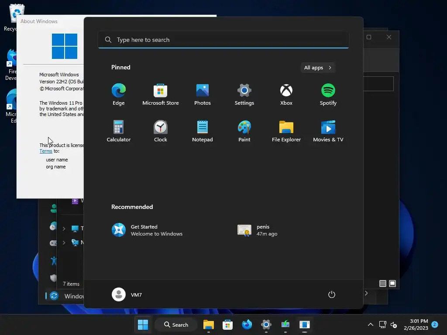Open the Settings gear on the taskbar
This screenshot has height=335, width=447.
click(266, 325)
